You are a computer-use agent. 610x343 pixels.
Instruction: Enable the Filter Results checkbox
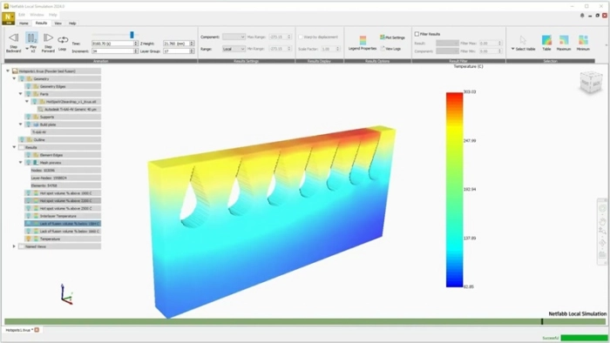click(417, 34)
